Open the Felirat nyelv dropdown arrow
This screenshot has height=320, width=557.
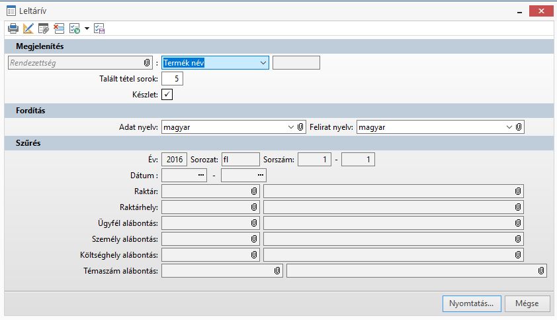coord(509,127)
